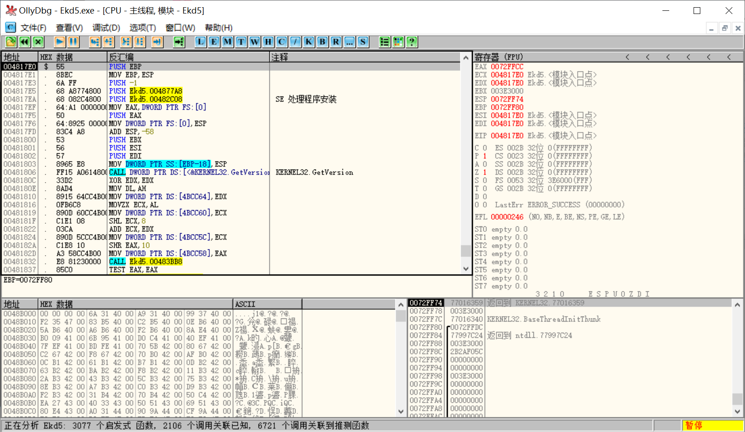The height and width of the screenshot is (432, 745).
Task: Open the 窗口(W) menu
Action: click(180, 28)
